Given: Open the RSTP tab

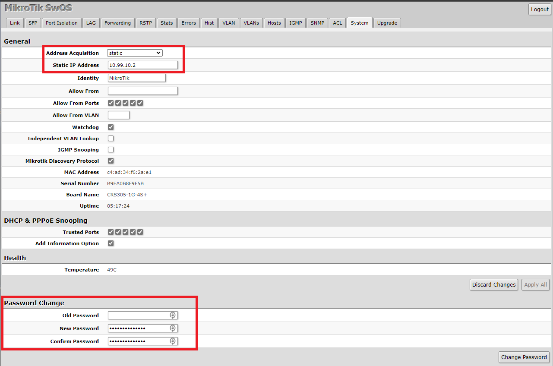Looking at the screenshot, I should [x=146, y=23].
